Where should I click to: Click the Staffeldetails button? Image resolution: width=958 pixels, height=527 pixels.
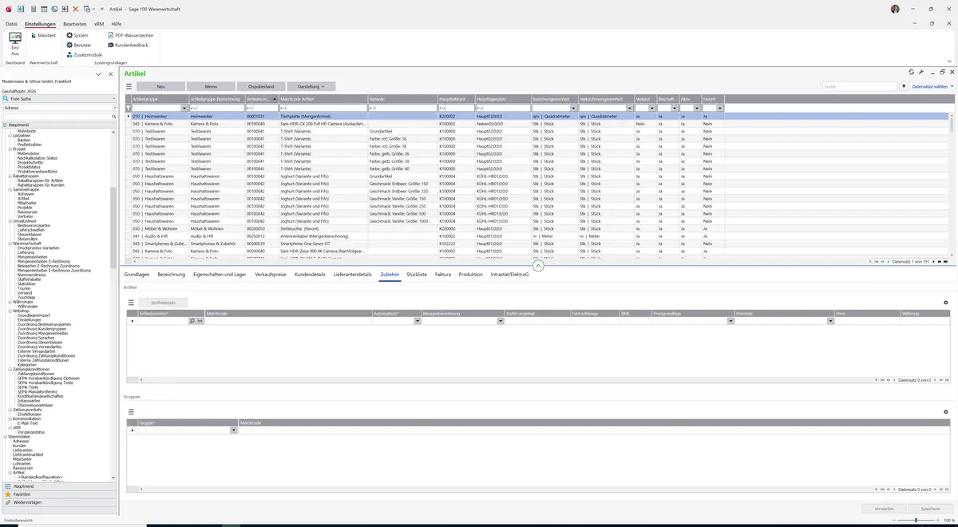(162, 303)
